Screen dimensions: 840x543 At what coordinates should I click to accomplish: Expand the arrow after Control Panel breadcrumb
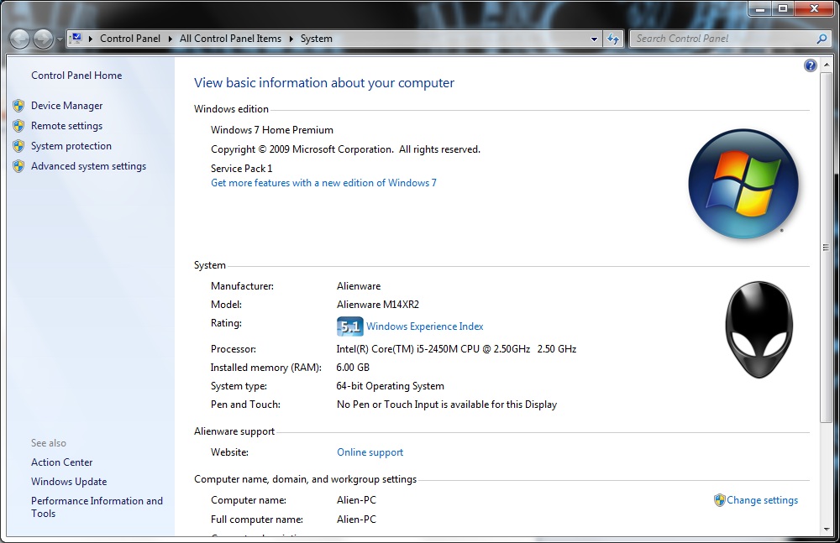pos(171,39)
